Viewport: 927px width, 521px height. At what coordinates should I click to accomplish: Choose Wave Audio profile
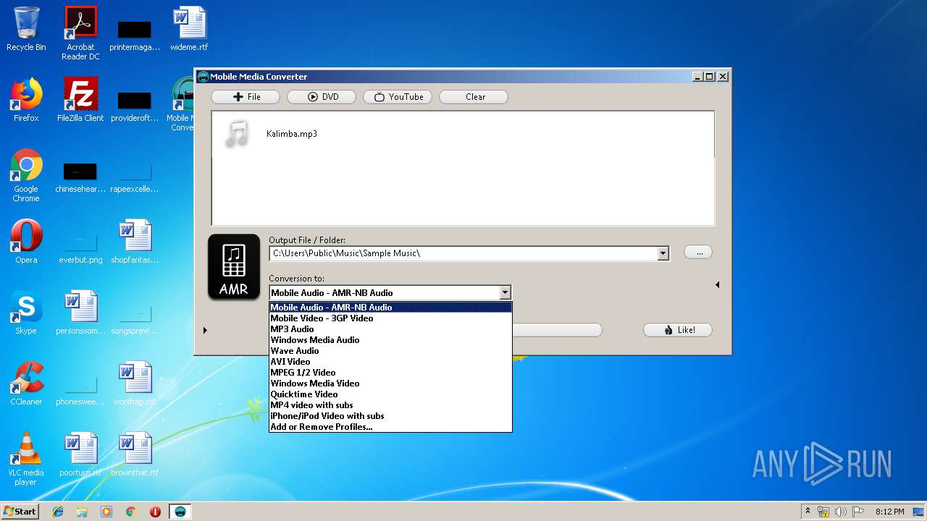(390, 351)
